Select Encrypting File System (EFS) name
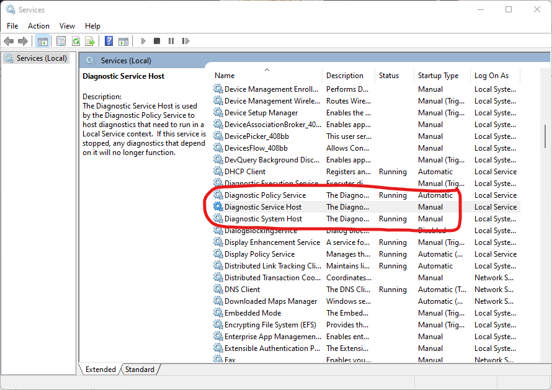 pos(270,324)
